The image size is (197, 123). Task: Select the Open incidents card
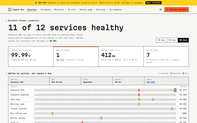(76, 57)
